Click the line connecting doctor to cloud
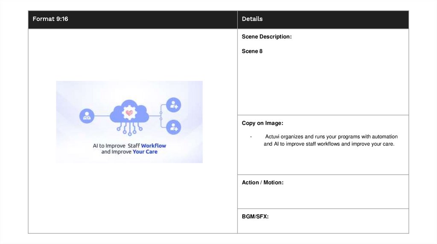Screen dimensions: 437x244 point(102,116)
